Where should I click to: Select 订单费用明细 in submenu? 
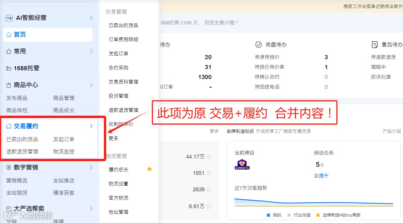point(123,40)
